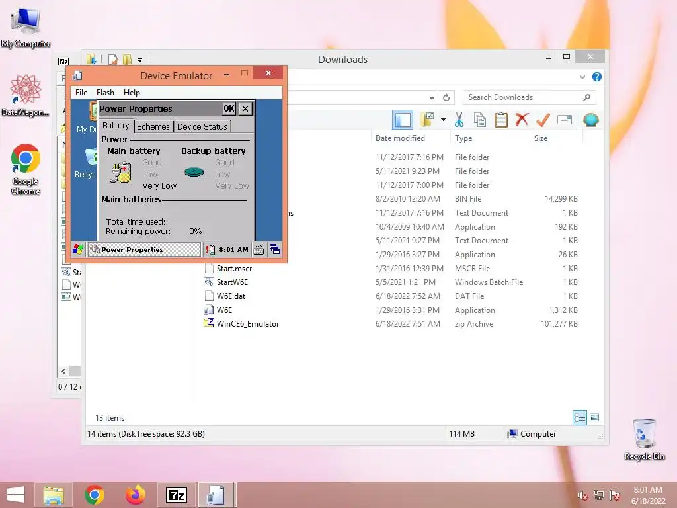The image size is (677, 508).
Task: Click the folder with blue arrow title icon
Action: (x=91, y=59)
